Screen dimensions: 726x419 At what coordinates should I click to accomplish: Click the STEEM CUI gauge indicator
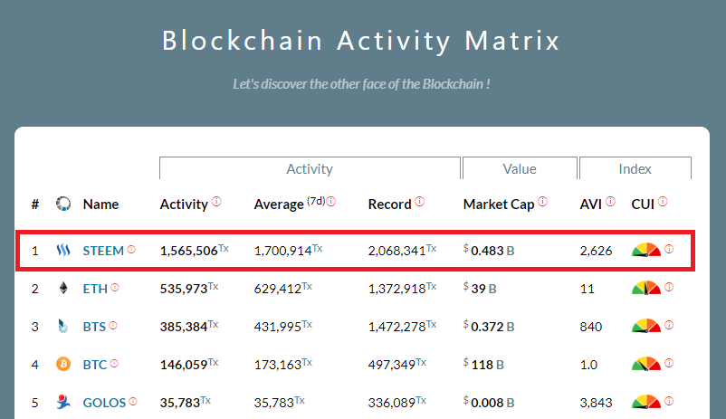646,250
